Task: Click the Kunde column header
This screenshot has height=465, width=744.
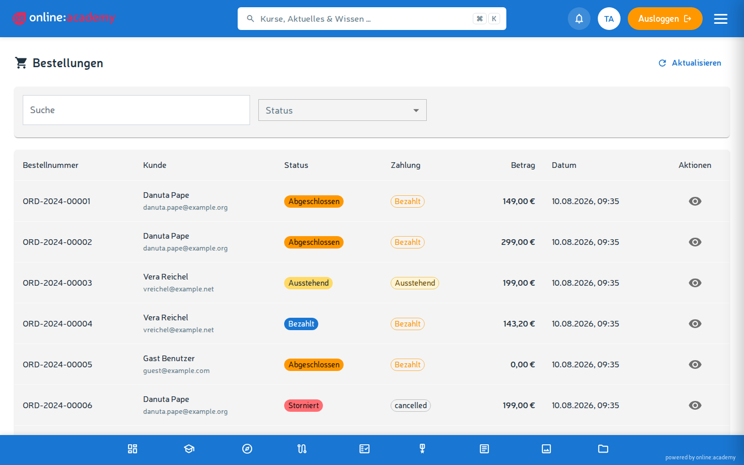Action: [x=154, y=165]
